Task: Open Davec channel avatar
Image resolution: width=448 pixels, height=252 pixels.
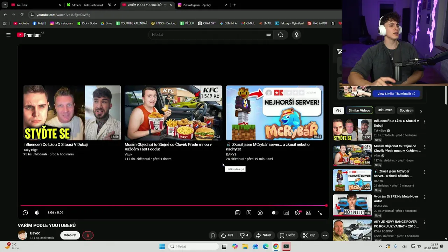Action: 22,236
